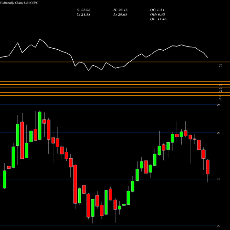This screenshot has height=230, width=230.
Task: Click the 29 price axis label
Action: [218, 105]
